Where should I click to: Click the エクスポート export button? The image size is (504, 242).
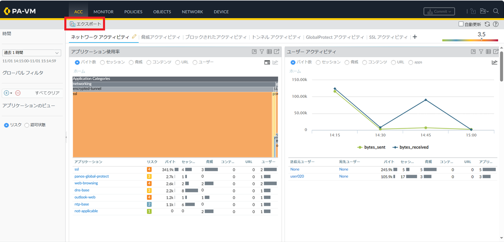click(x=85, y=24)
